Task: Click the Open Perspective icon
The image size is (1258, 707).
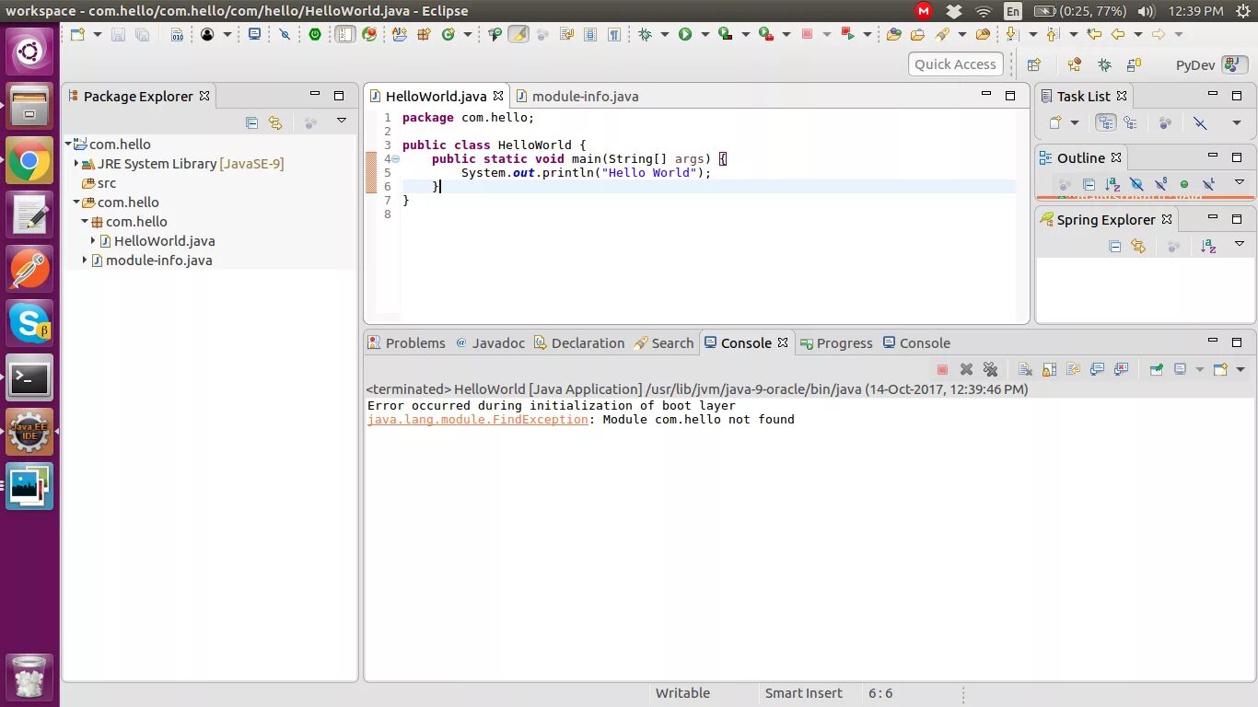Action: (x=1034, y=64)
